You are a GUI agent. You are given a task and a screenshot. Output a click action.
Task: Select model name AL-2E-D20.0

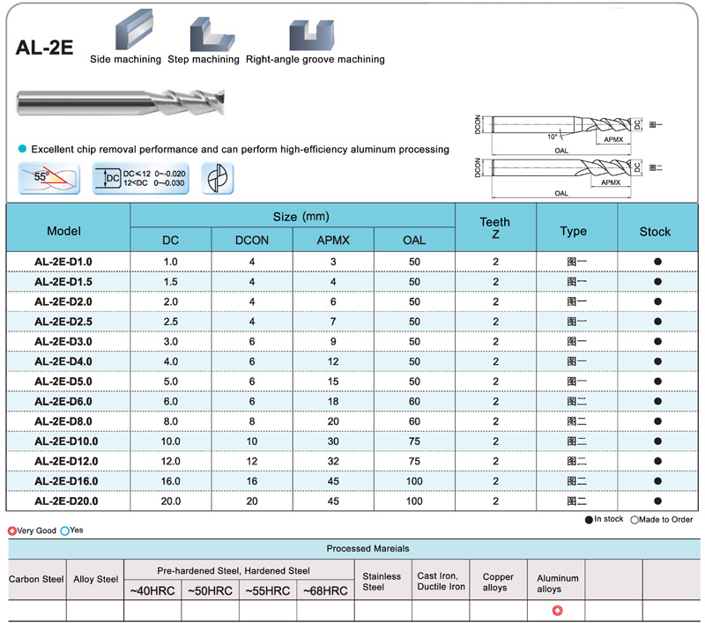[x=66, y=501]
